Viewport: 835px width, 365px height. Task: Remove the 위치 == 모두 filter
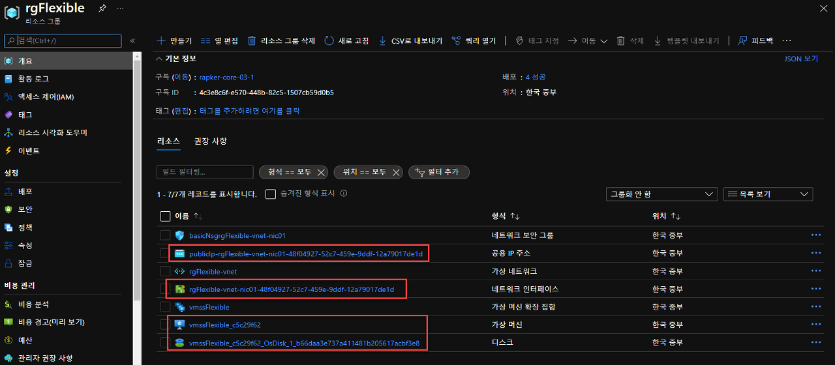click(x=395, y=173)
